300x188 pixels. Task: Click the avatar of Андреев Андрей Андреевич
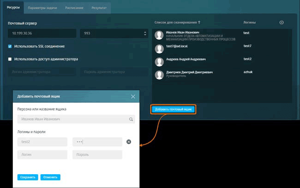tap(159, 62)
